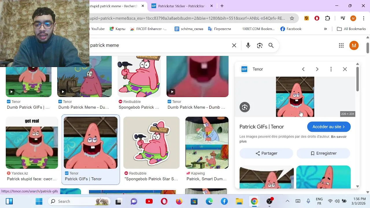
Task: Open the get real Patrick thumbnail from Yandex.kz
Action: [x=32, y=143]
